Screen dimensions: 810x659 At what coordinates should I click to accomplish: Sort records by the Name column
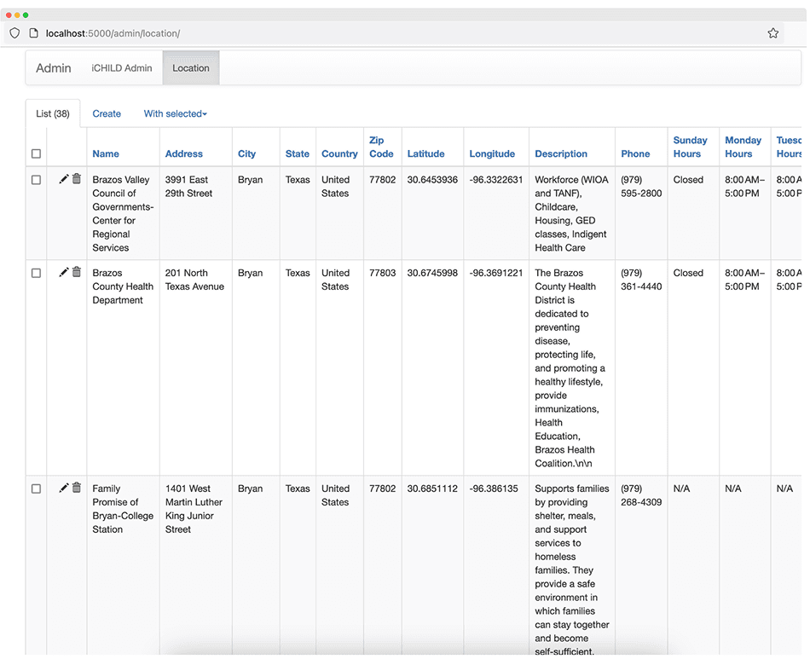[x=106, y=153]
